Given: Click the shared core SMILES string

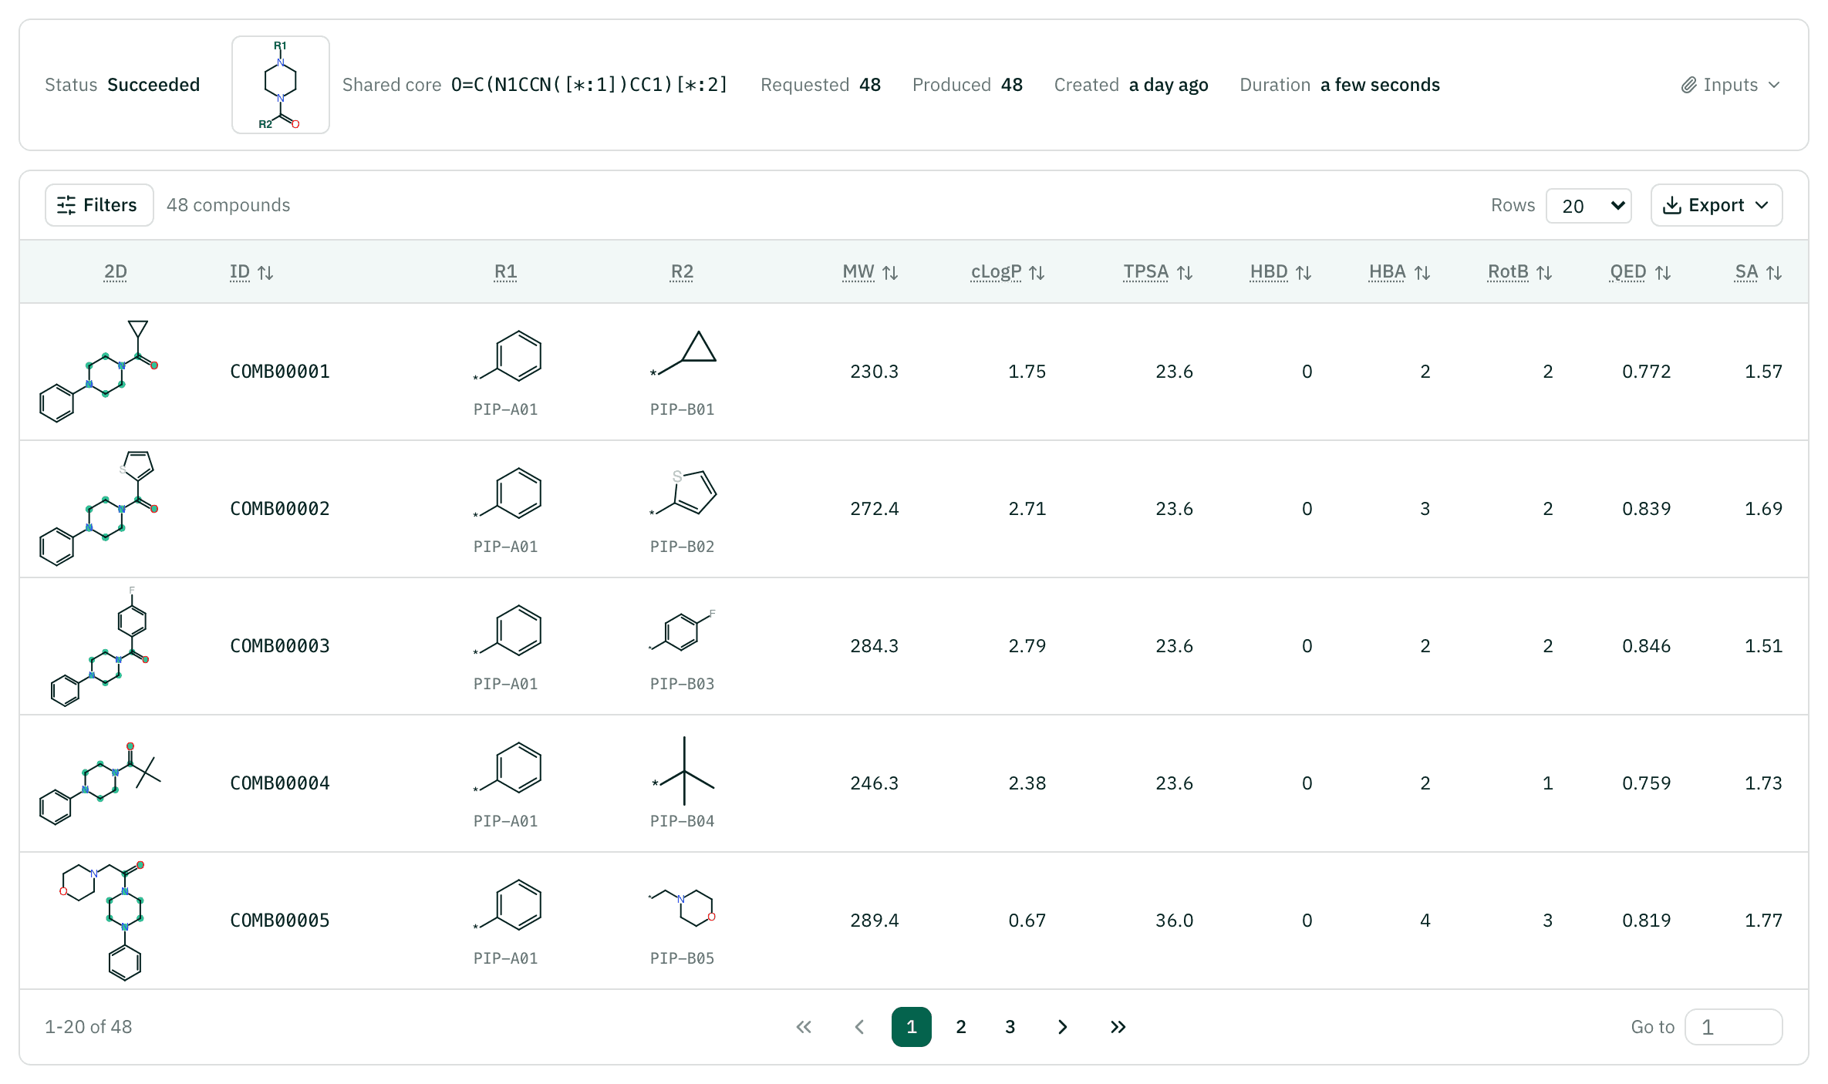Looking at the screenshot, I should (589, 85).
